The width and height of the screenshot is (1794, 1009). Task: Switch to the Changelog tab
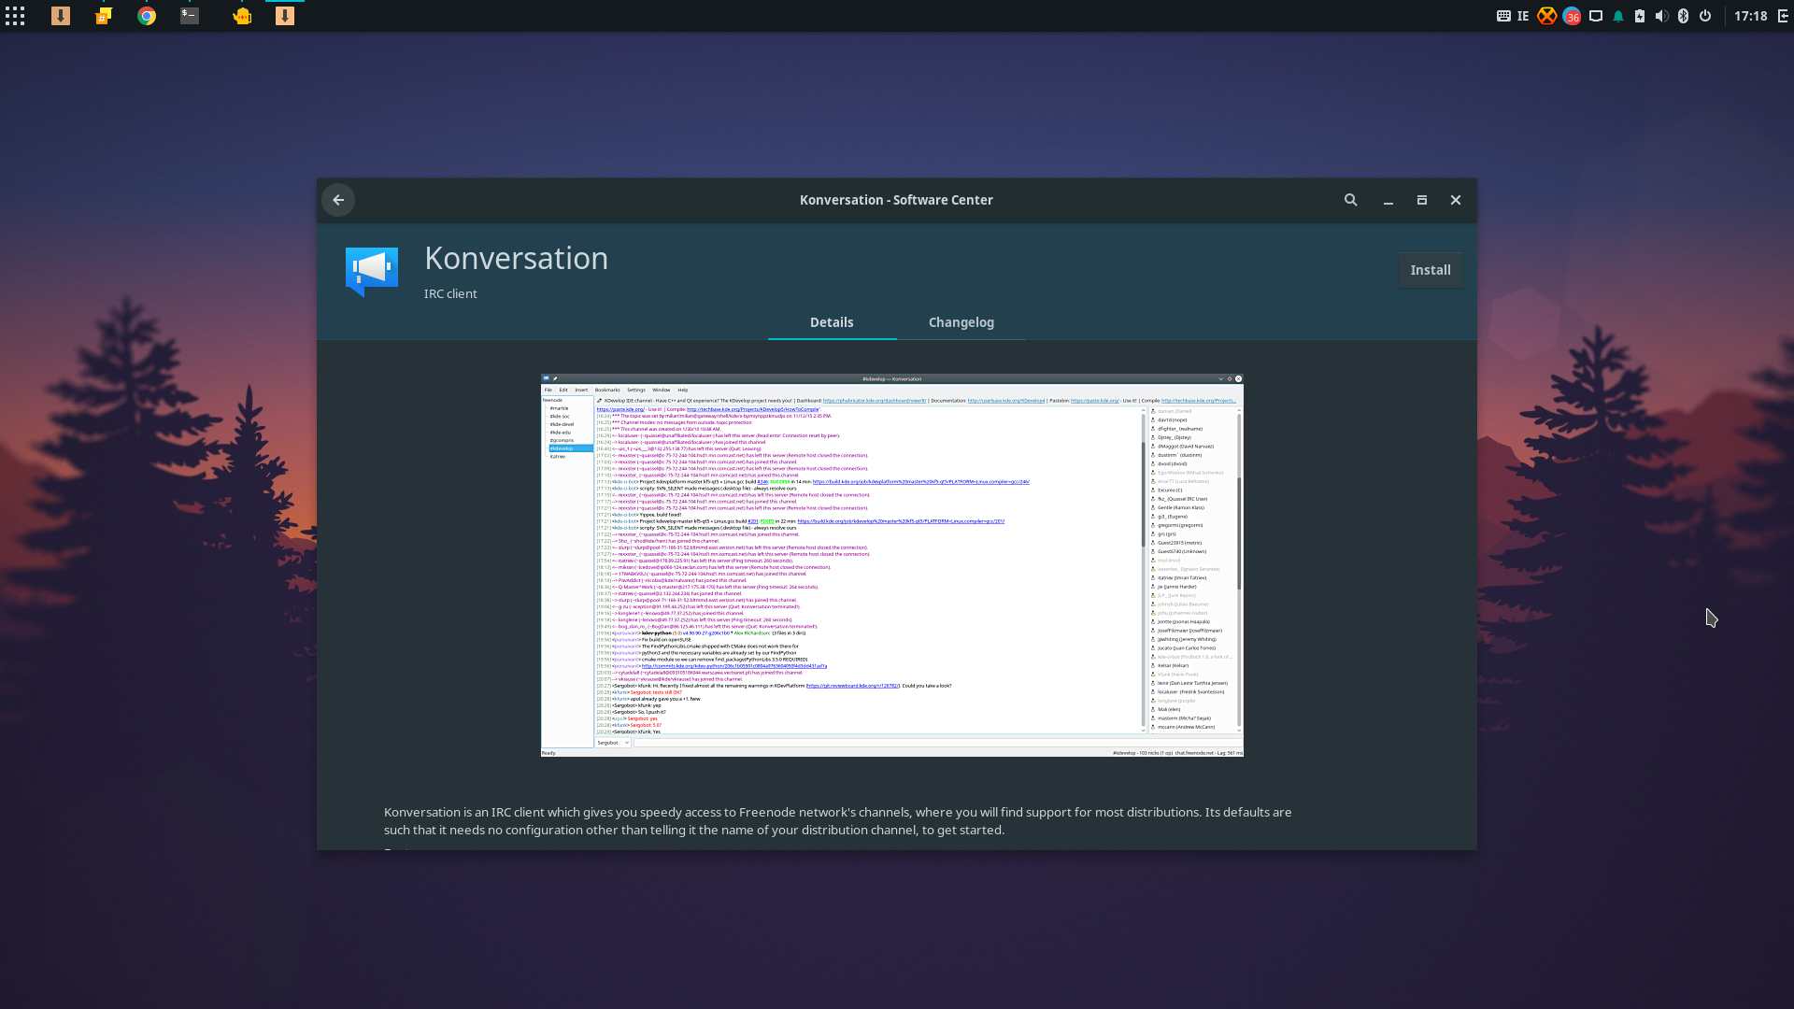(x=961, y=322)
